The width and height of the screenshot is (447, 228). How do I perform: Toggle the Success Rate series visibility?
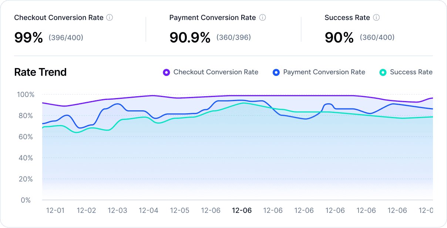pyautogui.click(x=411, y=72)
